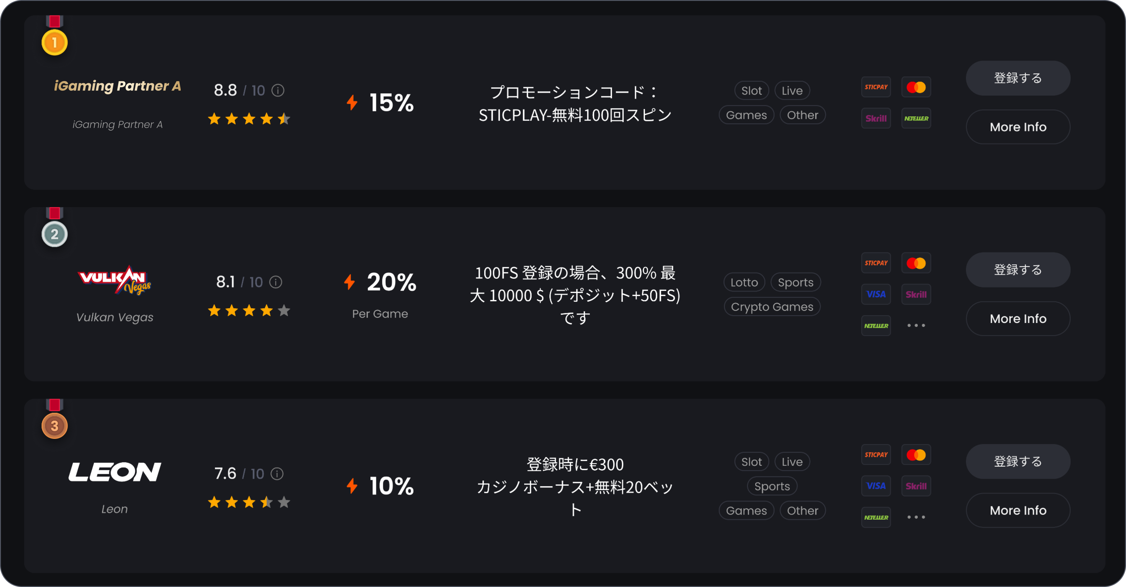This screenshot has height=587, width=1126.
Task: Choose the Sports tag in the Leon row
Action: click(x=772, y=486)
